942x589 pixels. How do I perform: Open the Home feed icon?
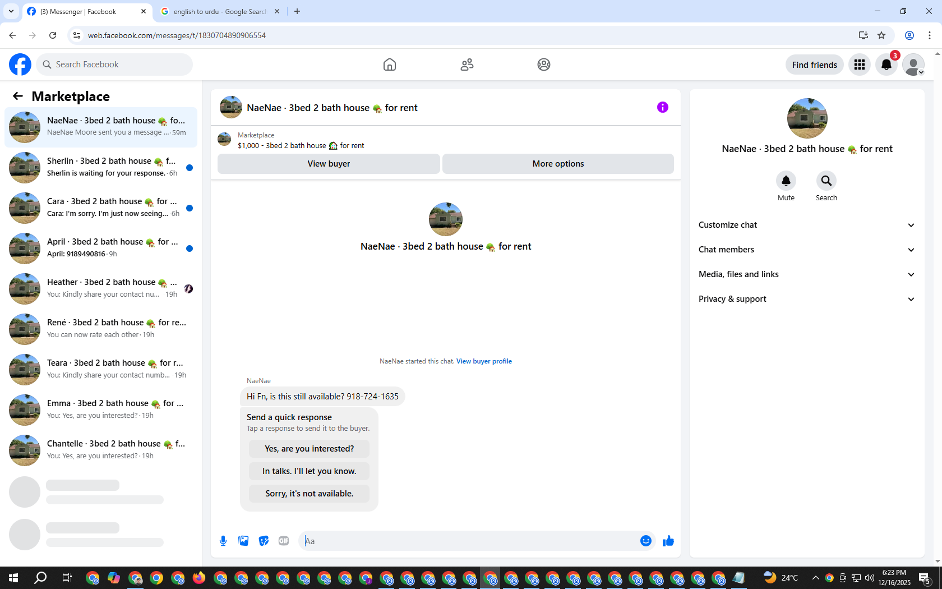(390, 65)
